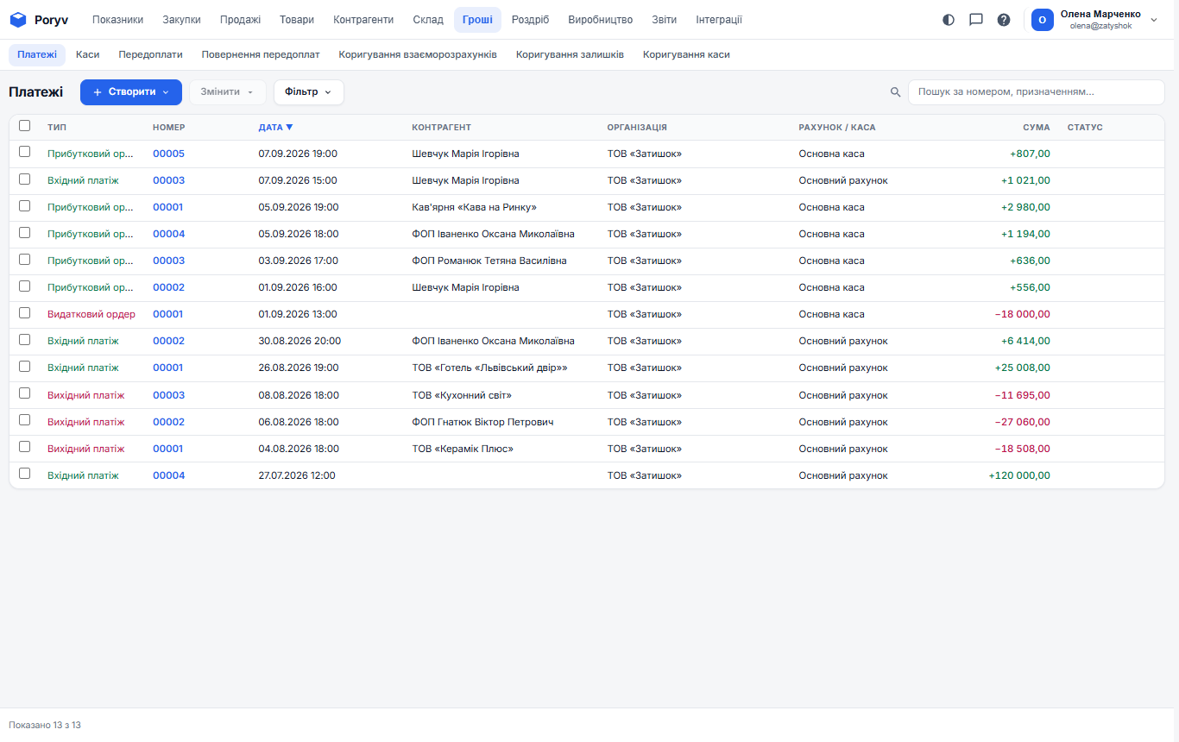Click the −18 000,00 amount cell
The image size is (1179, 742).
tap(1022, 314)
